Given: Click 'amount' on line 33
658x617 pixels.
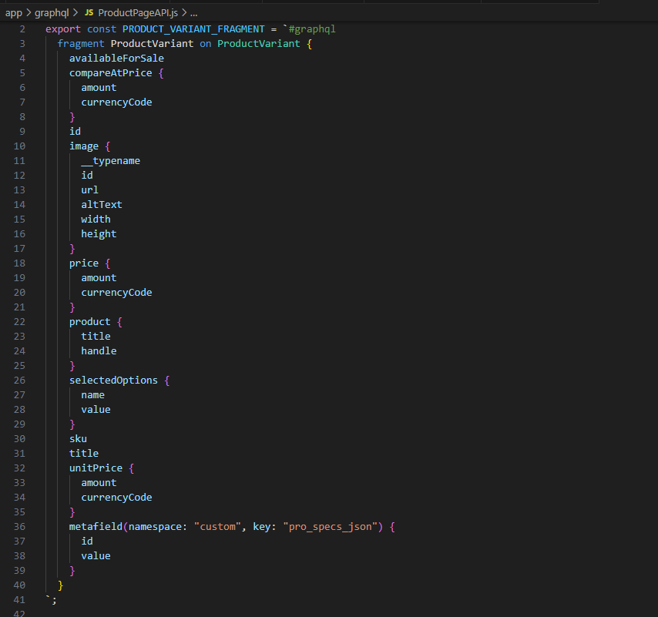Looking at the screenshot, I should [99, 483].
